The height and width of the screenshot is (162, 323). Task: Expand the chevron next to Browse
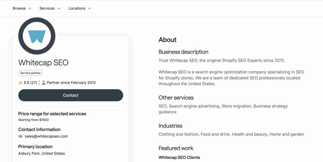[30, 9]
